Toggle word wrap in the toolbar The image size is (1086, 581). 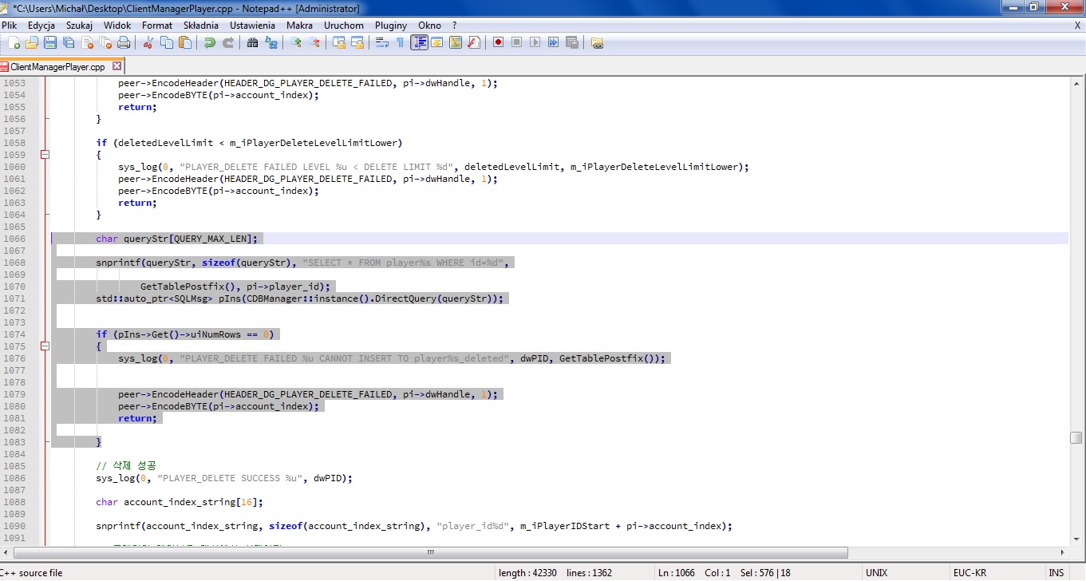tap(382, 42)
